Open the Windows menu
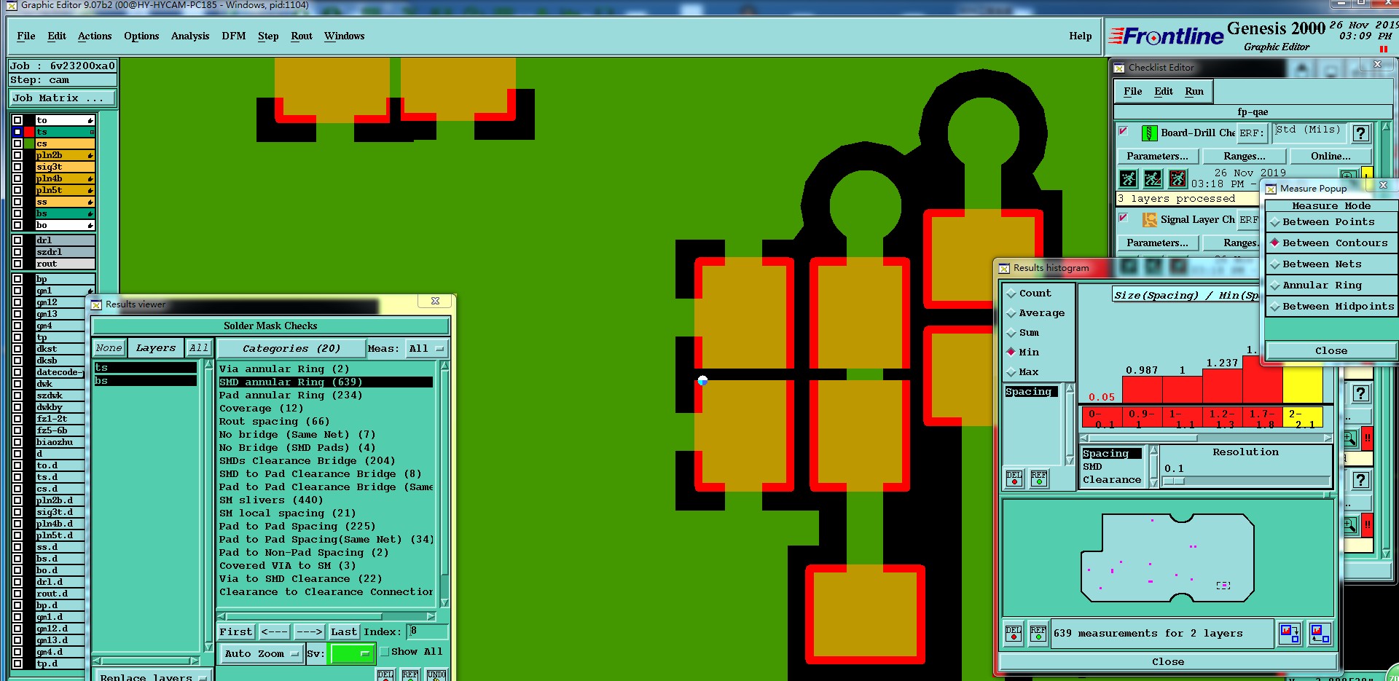The height and width of the screenshot is (681, 1399). pos(345,36)
